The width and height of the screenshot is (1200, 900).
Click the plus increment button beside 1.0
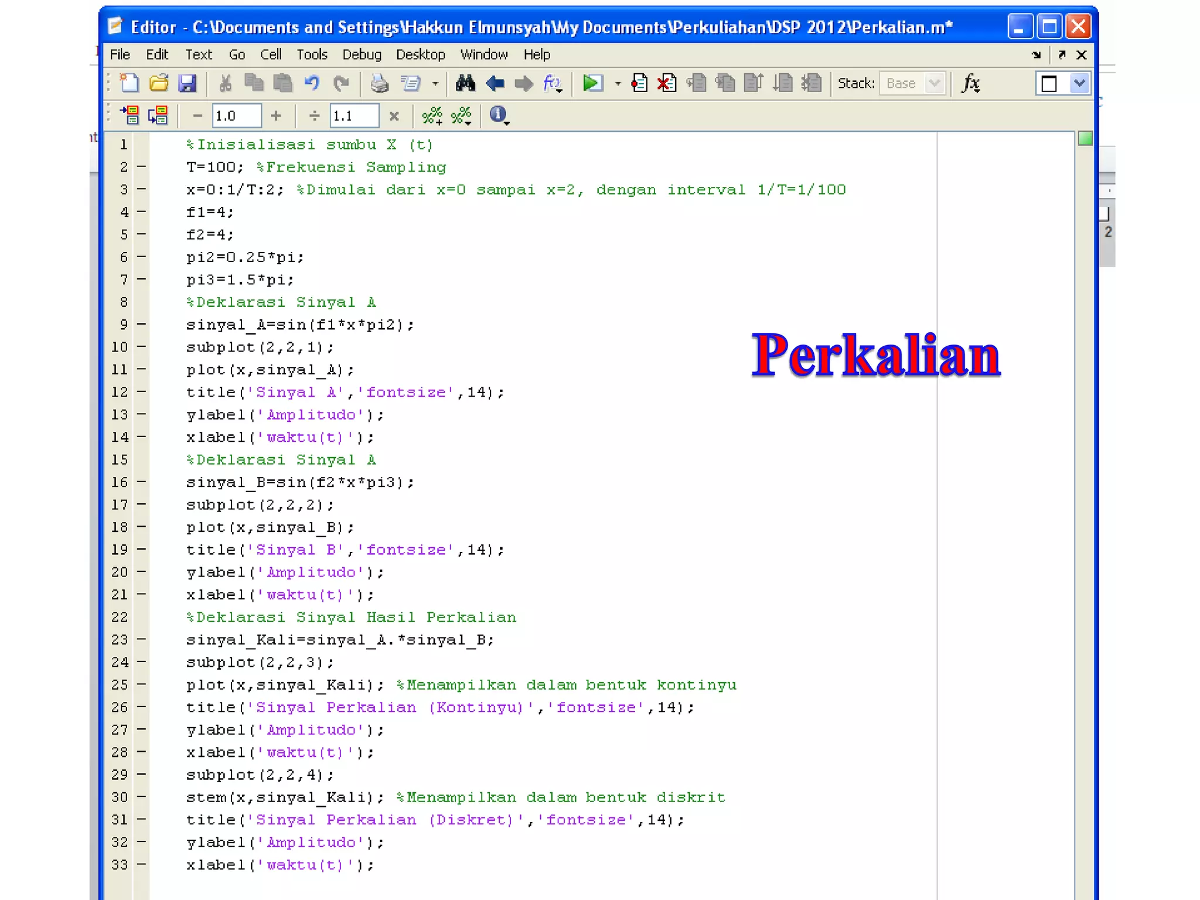[x=277, y=115]
